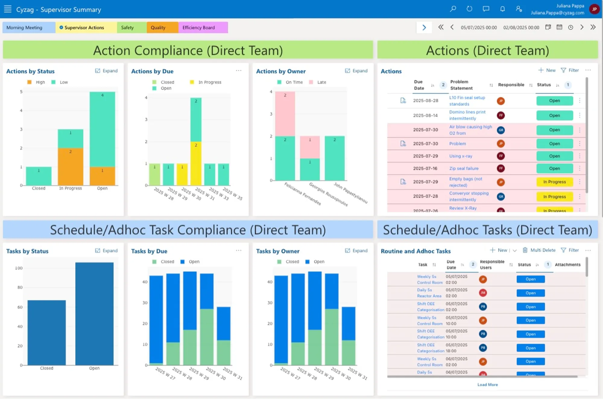Click New in the Actions panel
The image size is (603, 400).
click(x=547, y=70)
